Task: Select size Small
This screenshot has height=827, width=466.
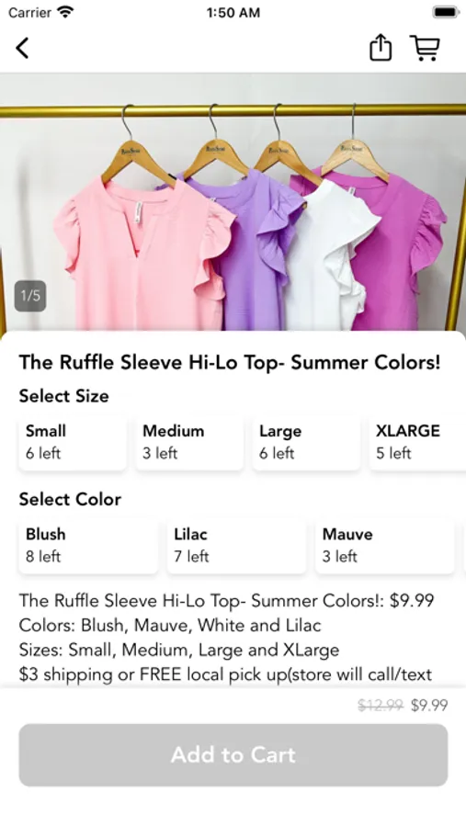Action: pos(73,442)
